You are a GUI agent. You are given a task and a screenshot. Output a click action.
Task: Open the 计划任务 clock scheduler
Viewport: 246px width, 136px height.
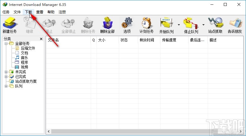pyautogui.click(x=146, y=25)
